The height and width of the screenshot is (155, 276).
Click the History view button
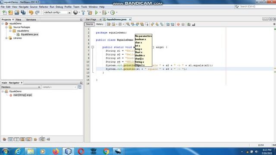(100, 24)
